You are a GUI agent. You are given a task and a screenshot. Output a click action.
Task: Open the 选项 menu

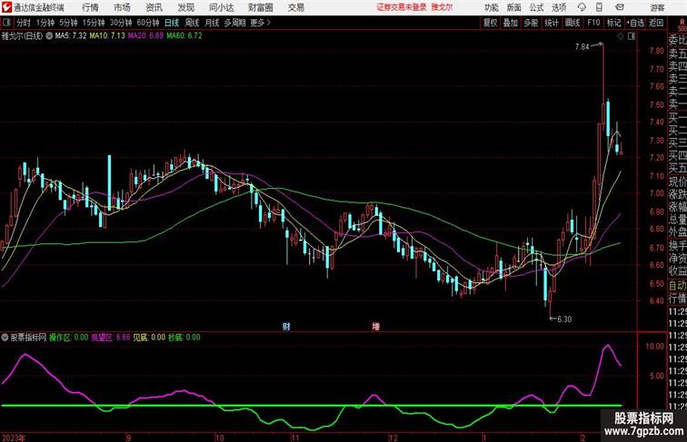[559, 7]
